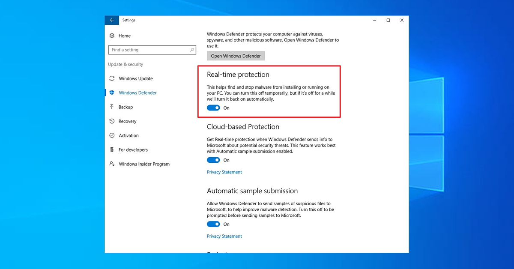This screenshot has height=269, width=514.
Task: Click the search magnifier icon in Find a setting
Action: click(x=192, y=50)
